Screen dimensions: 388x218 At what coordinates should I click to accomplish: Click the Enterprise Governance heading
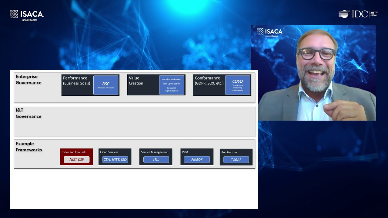[x=28, y=80]
